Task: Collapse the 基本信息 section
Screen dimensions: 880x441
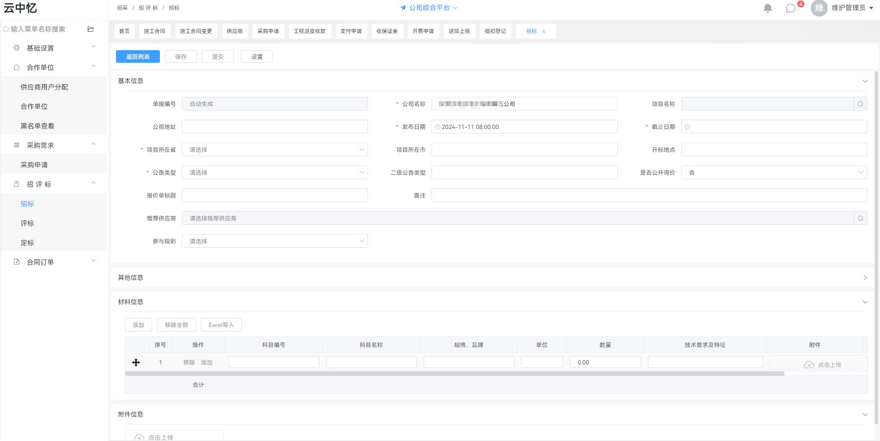Action: [865, 81]
